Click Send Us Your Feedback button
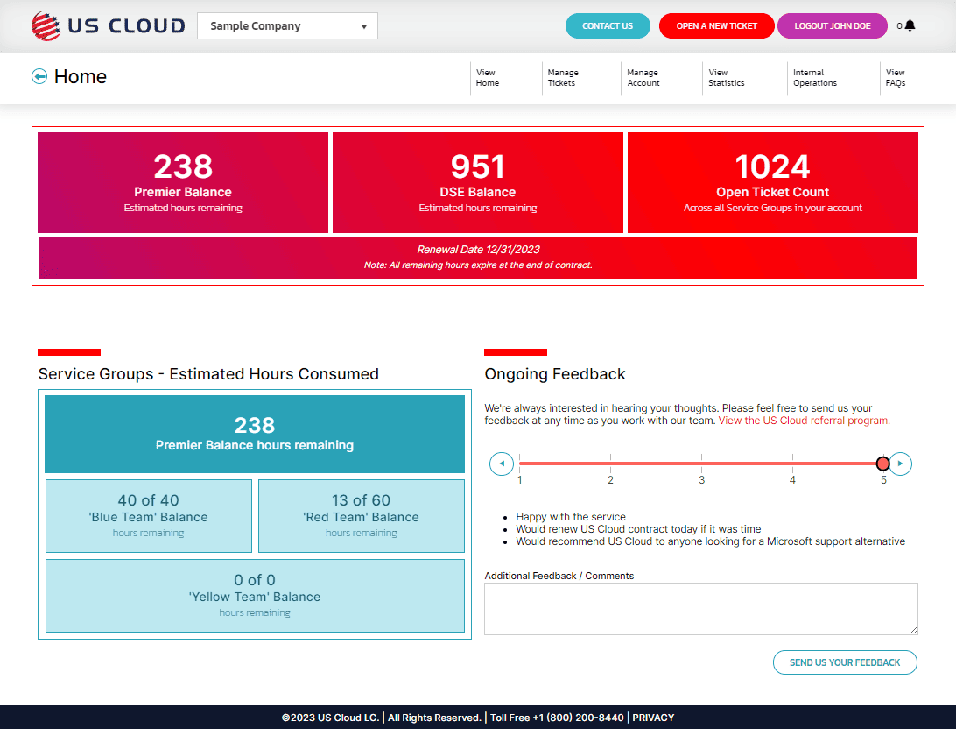 tap(845, 662)
